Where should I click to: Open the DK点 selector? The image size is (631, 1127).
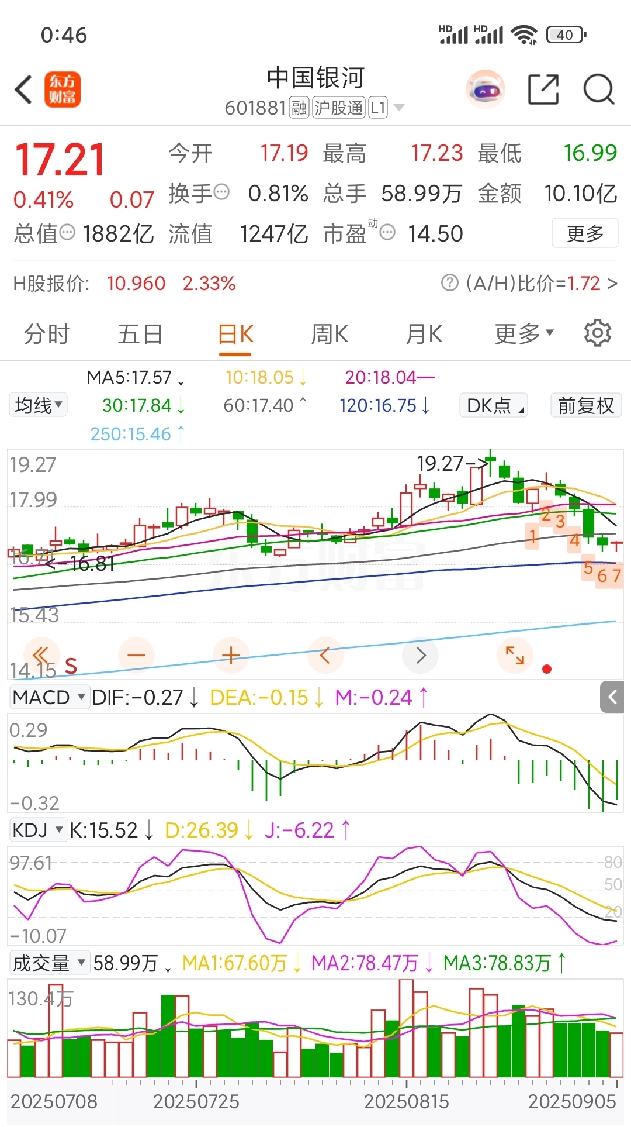click(x=494, y=405)
